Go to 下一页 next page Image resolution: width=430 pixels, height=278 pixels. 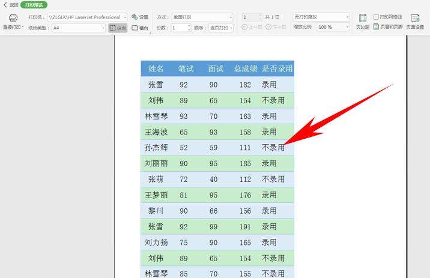pos(276,28)
